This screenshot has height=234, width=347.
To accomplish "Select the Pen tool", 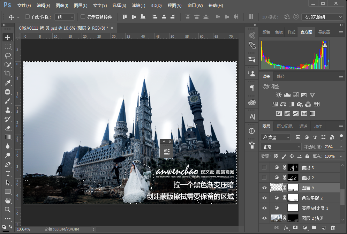I will 8,164.
